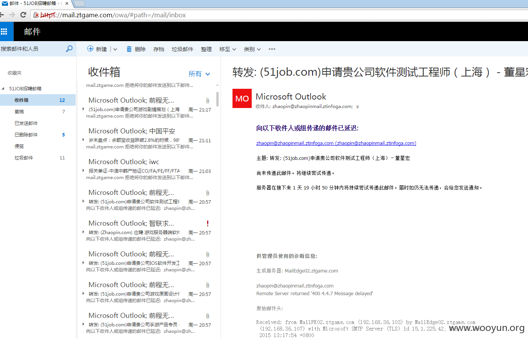Click attachment icon on 游戏原画设计 message
The width and height of the screenshot is (528, 339).
[x=208, y=285]
